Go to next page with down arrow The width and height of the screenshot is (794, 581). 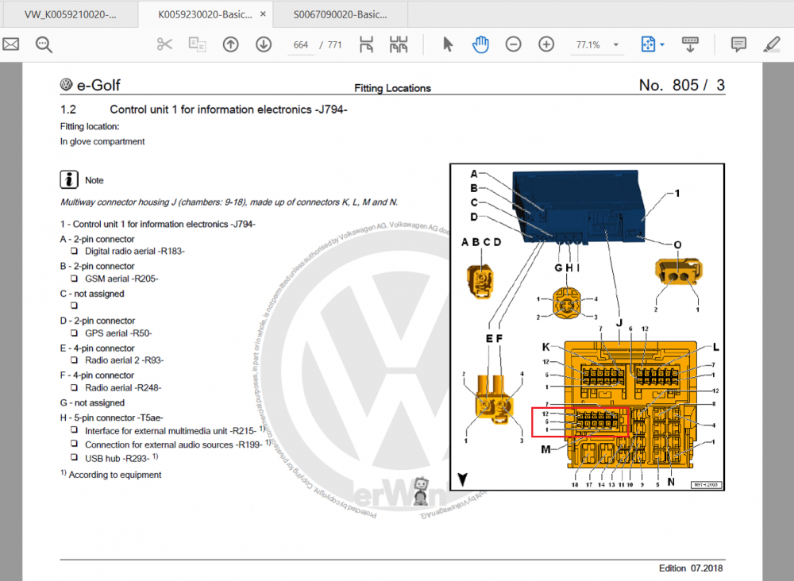coord(264,44)
